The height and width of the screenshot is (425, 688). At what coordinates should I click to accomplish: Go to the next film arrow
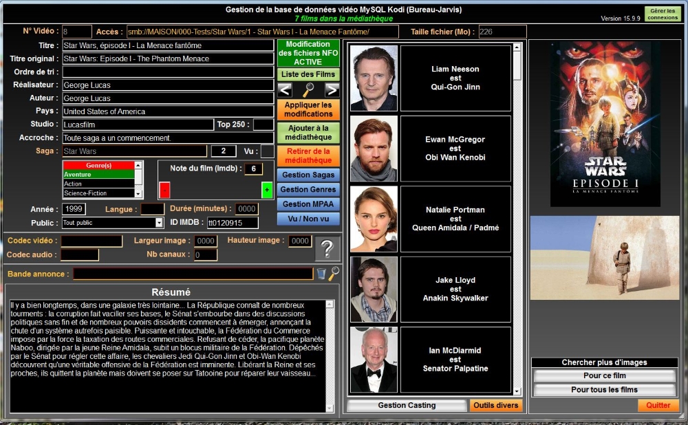[332, 90]
